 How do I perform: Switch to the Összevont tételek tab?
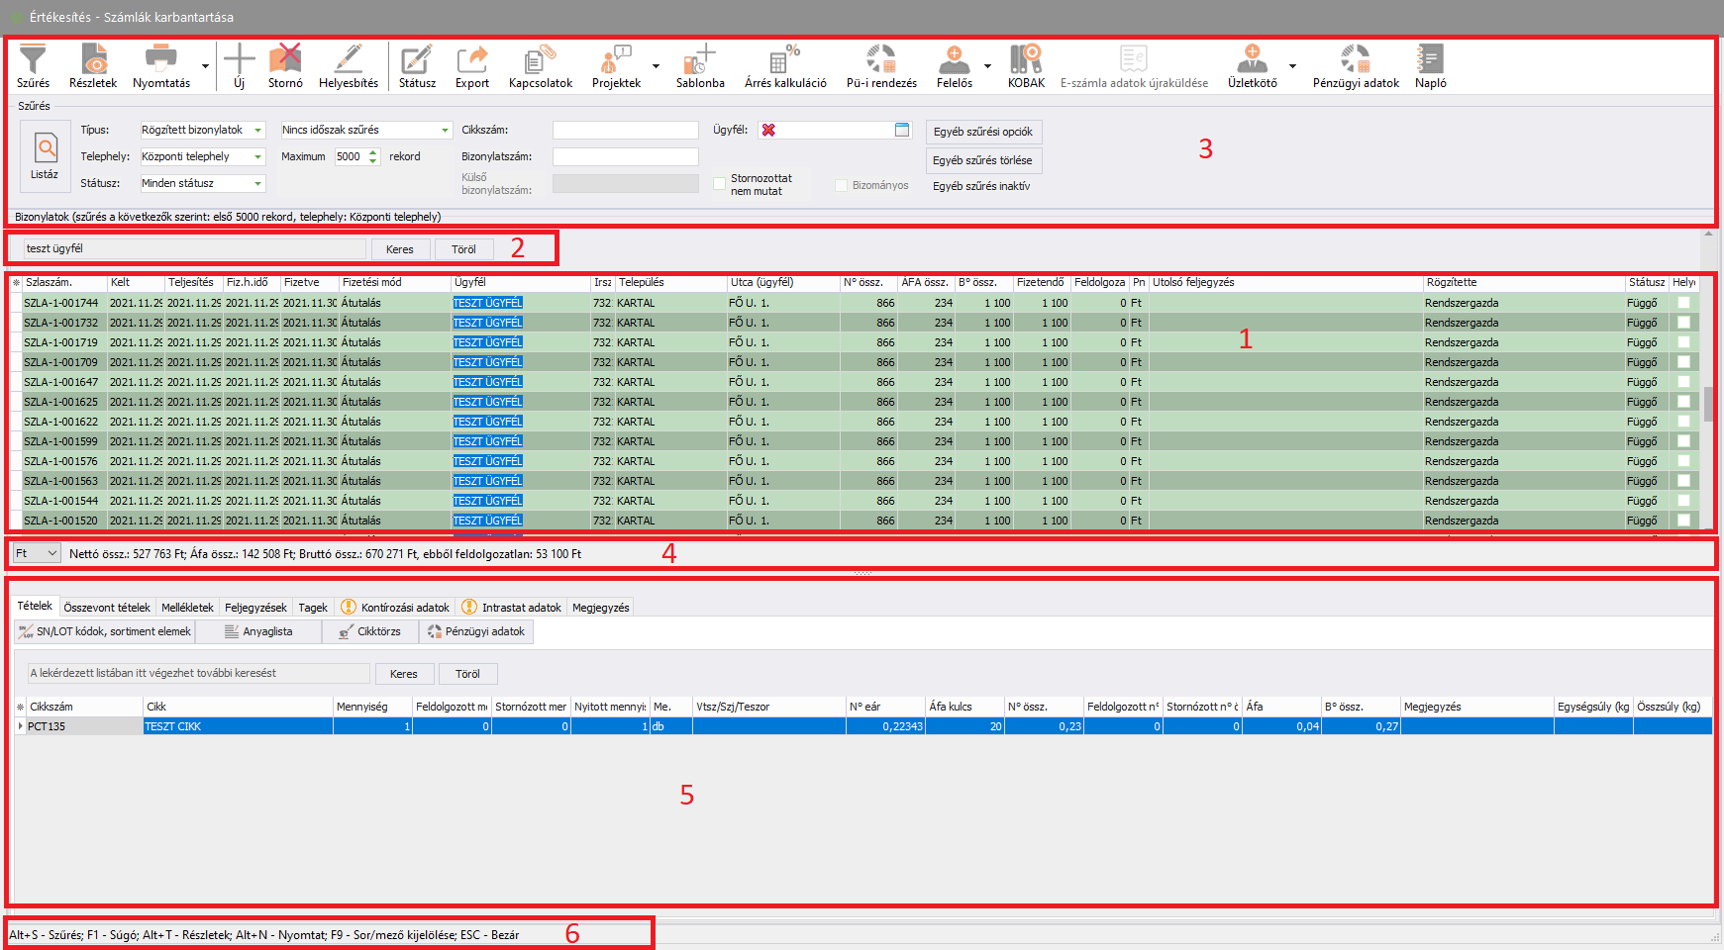pos(107,608)
